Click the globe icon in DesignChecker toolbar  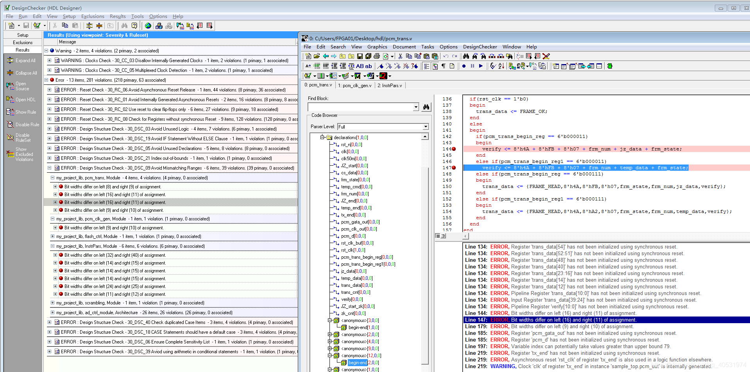point(148,26)
